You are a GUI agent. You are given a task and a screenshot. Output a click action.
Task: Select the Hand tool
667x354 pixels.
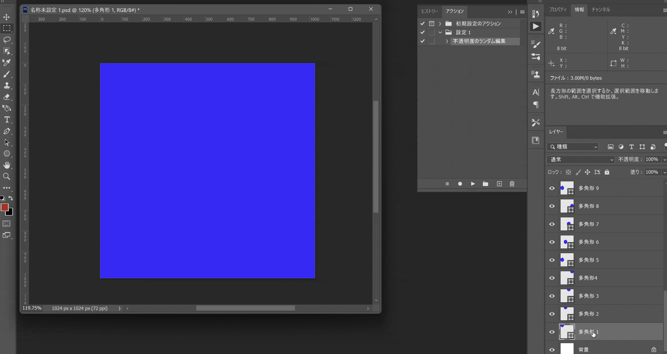point(7,165)
